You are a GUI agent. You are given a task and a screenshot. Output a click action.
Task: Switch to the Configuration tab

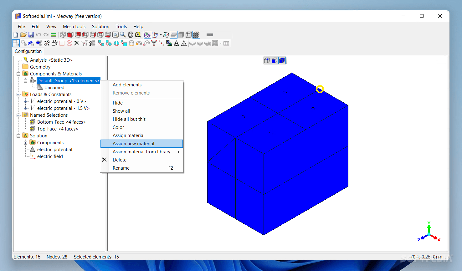[x=28, y=51]
